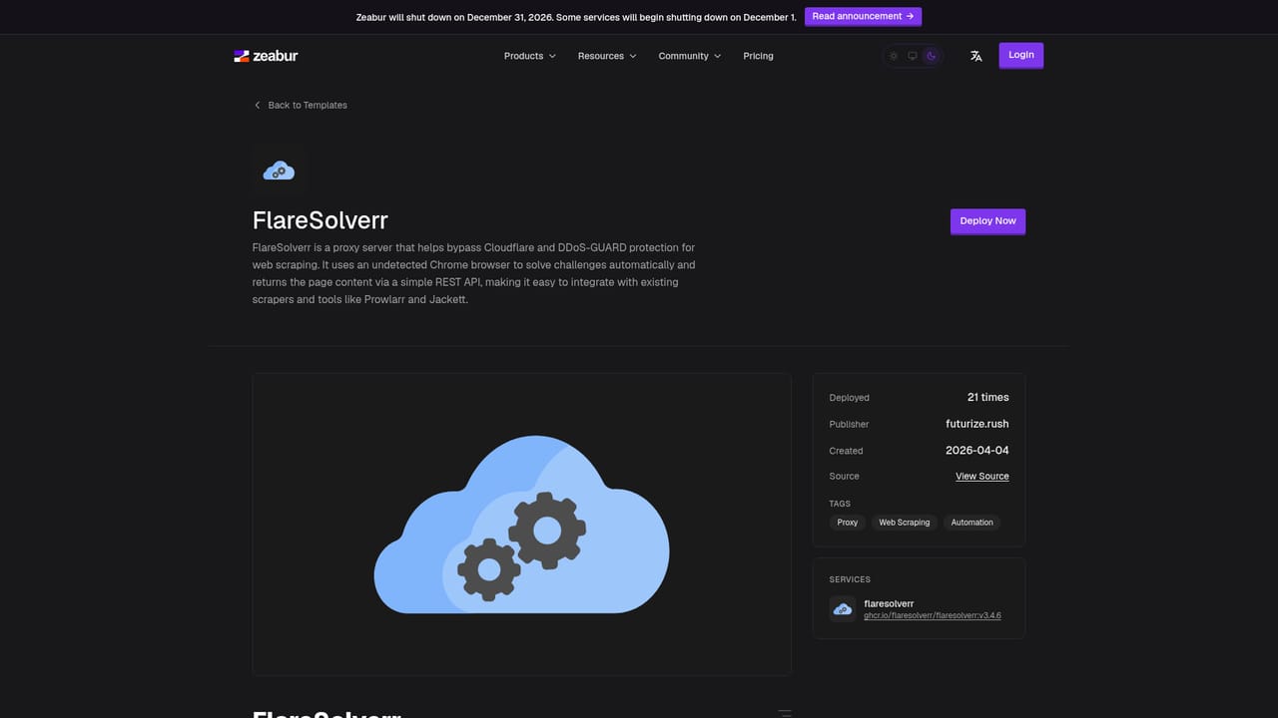The image size is (1278, 718).
Task: Click Read announcement in the banner
Action: click(863, 17)
